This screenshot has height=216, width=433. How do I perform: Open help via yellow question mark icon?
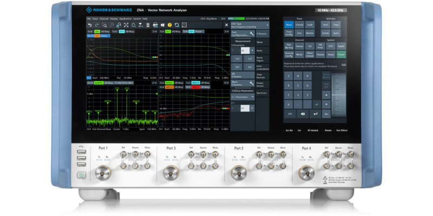pyautogui.click(x=169, y=25)
